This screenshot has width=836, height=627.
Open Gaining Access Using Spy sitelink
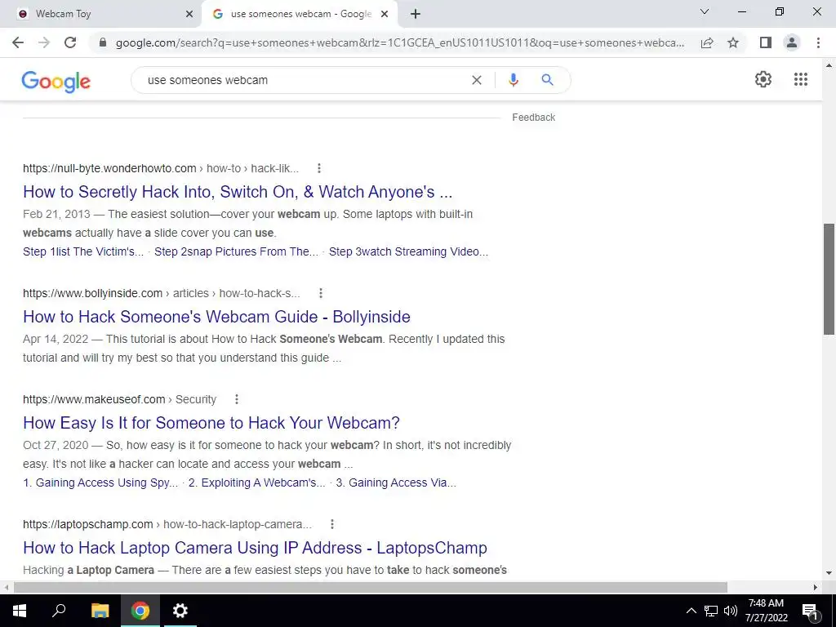pyautogui.click(x=100, y=483)
